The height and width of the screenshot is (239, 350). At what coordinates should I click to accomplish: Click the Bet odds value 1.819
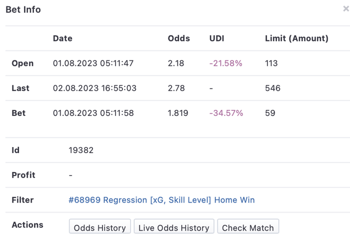(178, 113)
